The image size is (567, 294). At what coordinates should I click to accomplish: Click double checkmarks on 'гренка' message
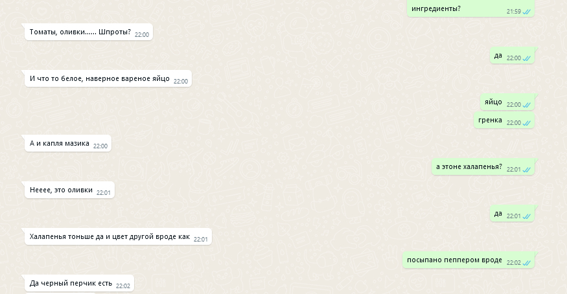527,123
